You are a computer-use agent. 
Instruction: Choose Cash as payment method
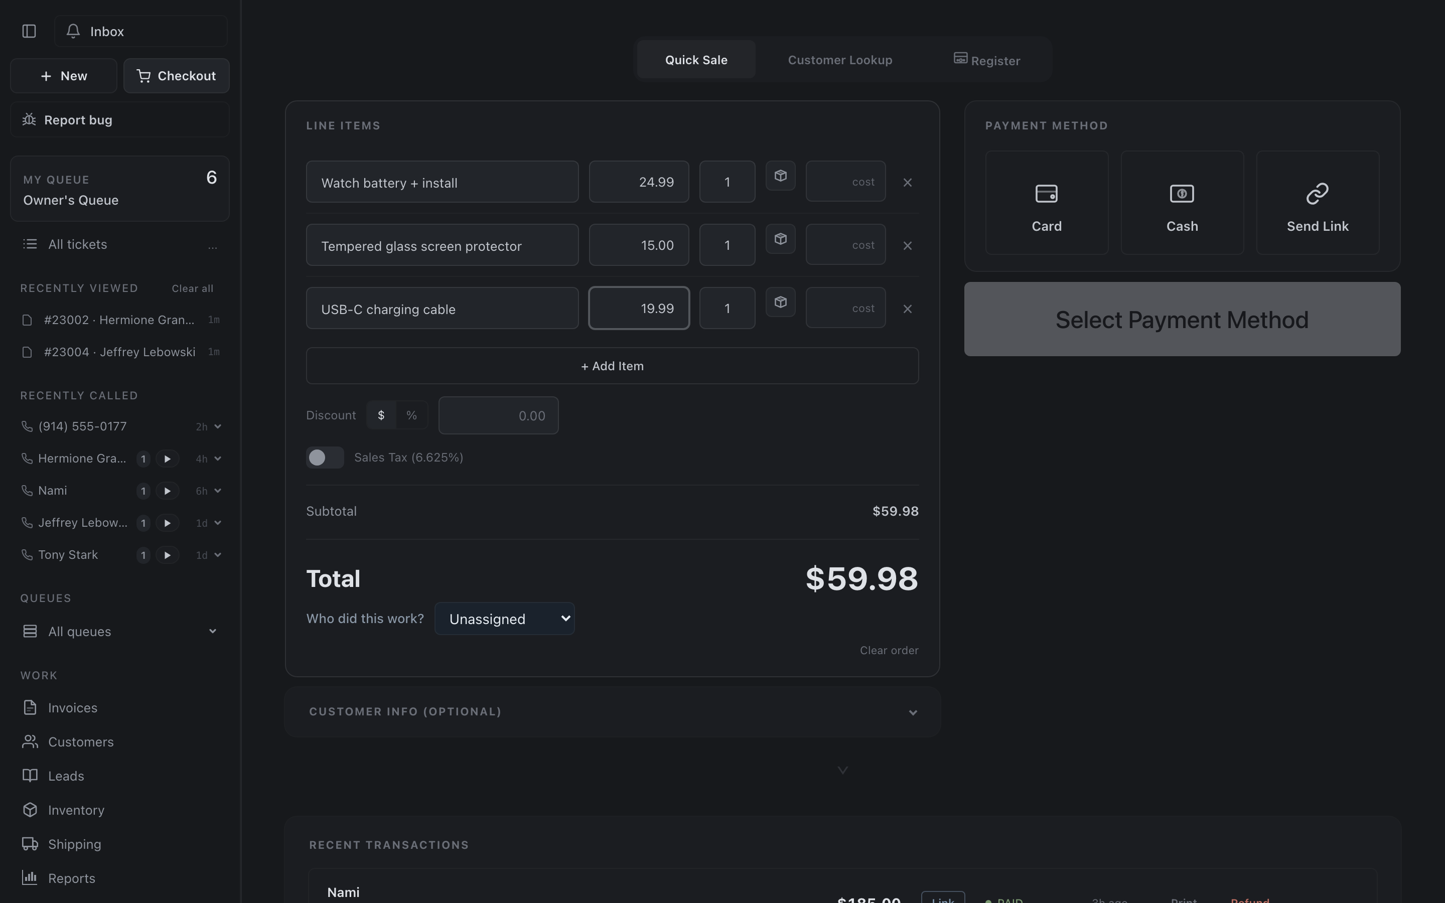[x=1182, y=203]
